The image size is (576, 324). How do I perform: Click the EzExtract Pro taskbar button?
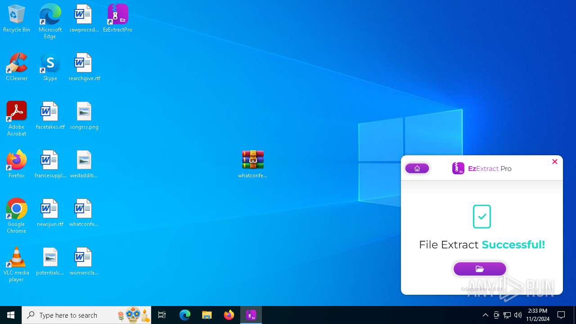[x=251, y=315]
